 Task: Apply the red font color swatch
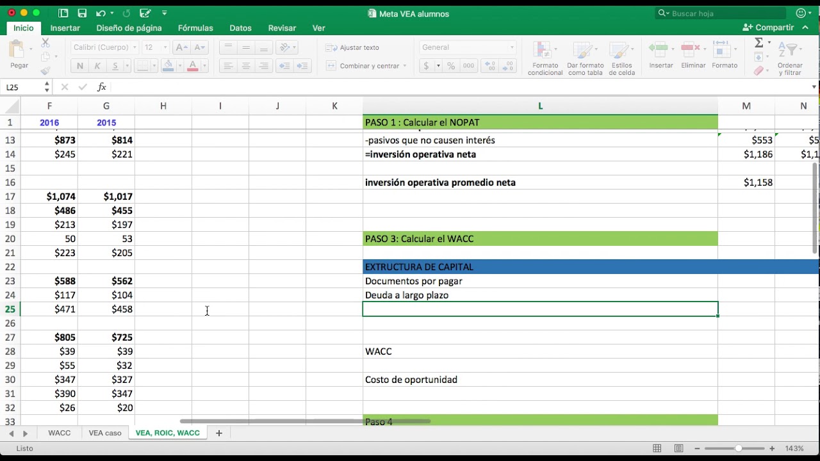coord(193,66)
